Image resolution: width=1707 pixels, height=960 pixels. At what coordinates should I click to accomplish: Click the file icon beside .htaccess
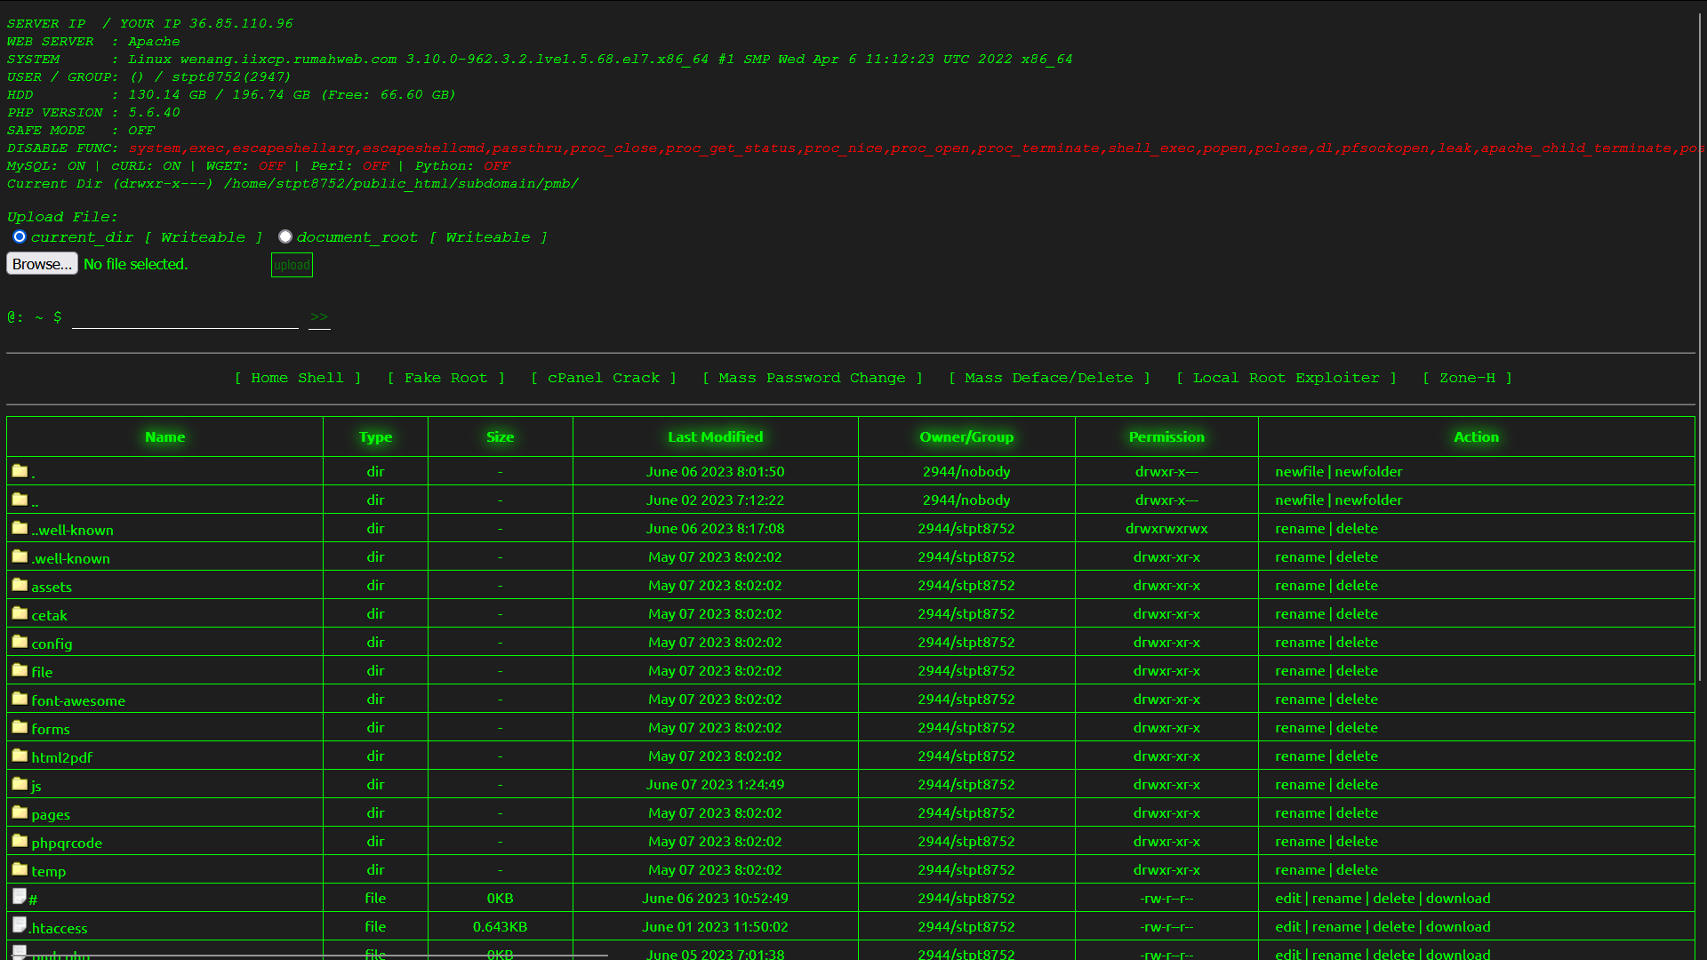pos(20,925)
